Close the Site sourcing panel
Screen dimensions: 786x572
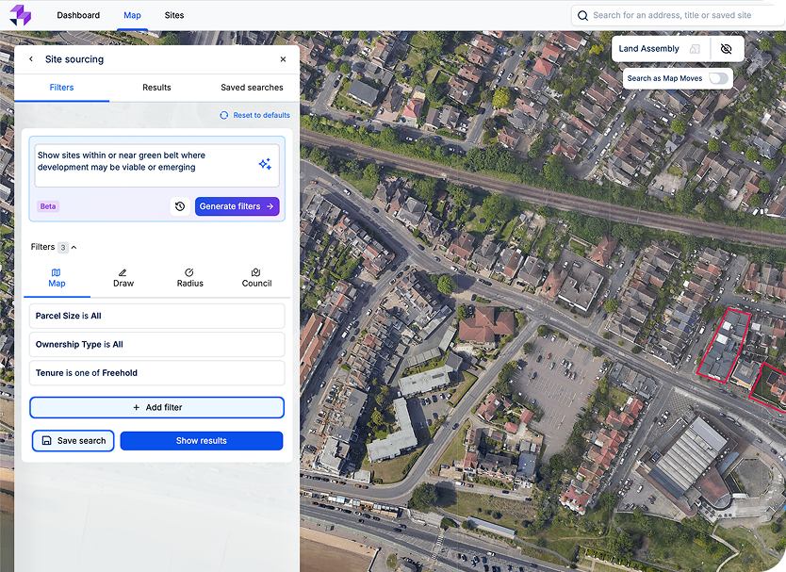(x=283, y=59)
